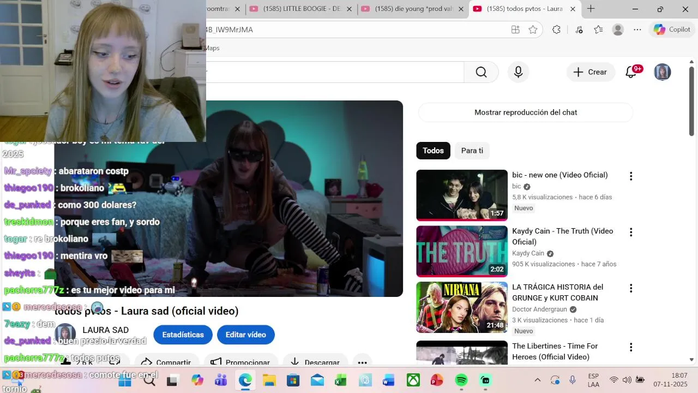Click The Libertines - Time For Heroes title
698x393 pixels.
pos(555,352)
